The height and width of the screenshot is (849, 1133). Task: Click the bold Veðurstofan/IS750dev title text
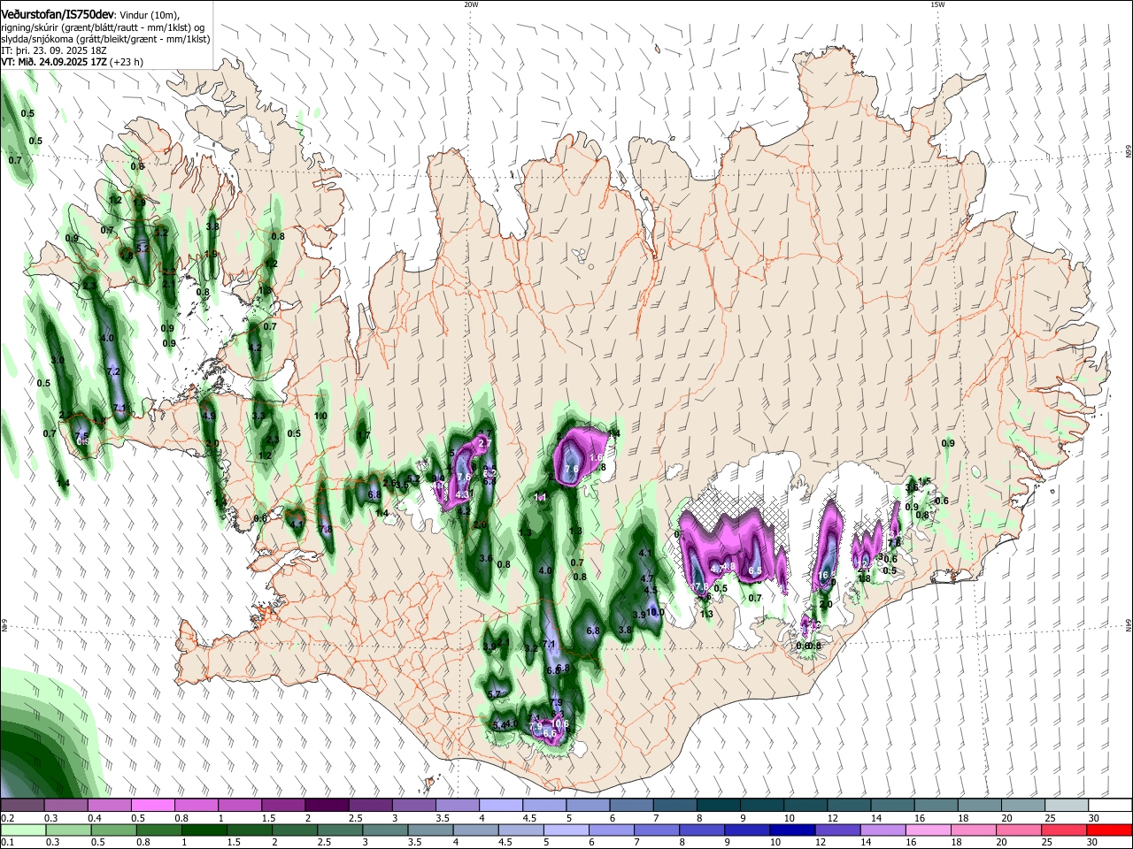click(x=57, y=14)
